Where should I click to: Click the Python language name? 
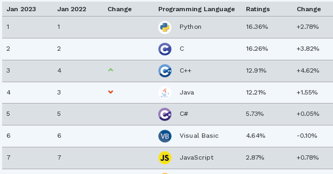(190, 27)
